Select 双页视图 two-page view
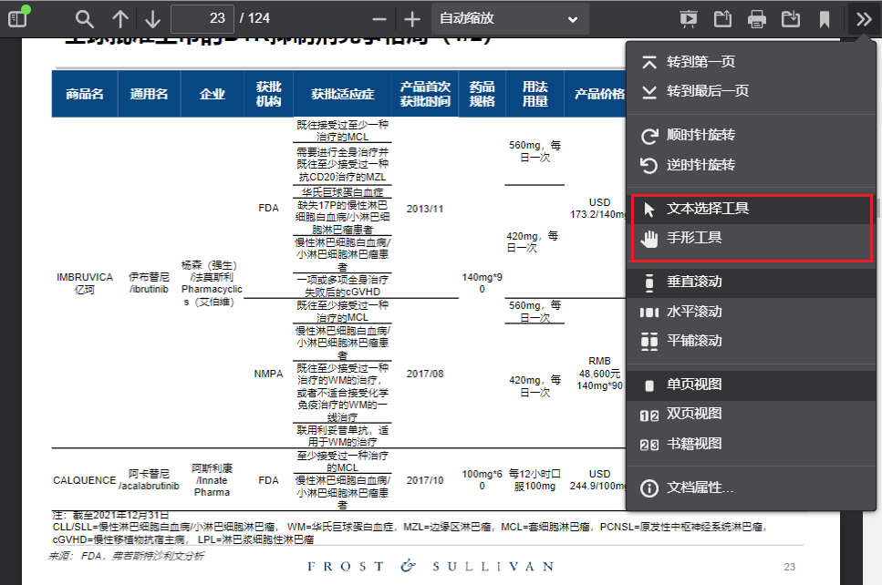882x585 pixels. coord(751,415)
